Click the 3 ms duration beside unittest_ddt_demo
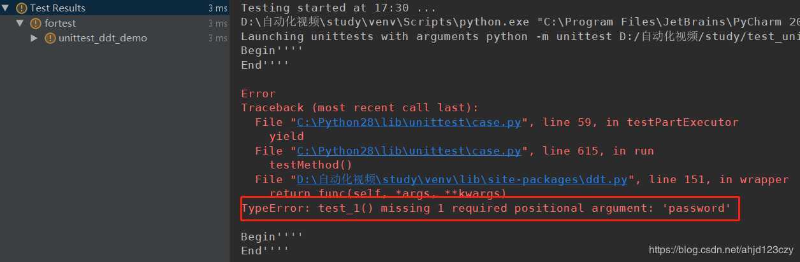This screenshot has height=262, width=800. [x=217, y=38]
